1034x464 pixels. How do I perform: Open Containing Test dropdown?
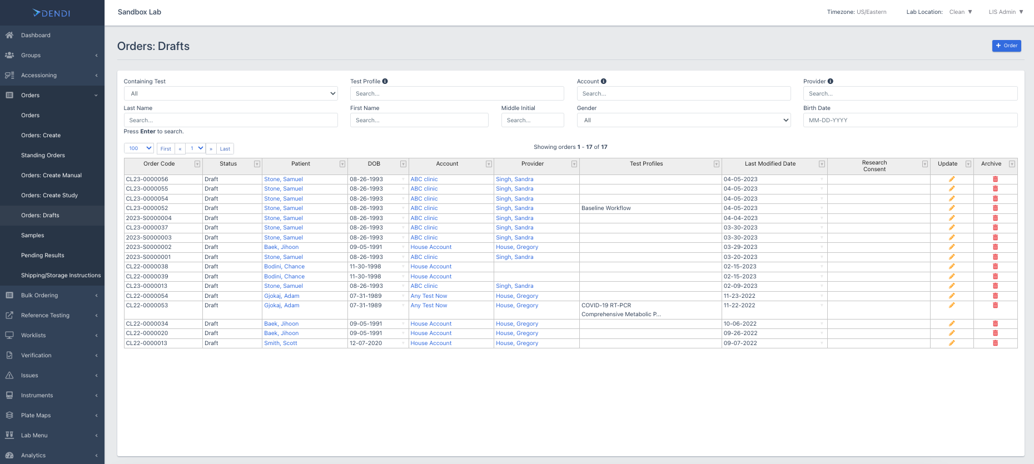[x=231, y=93]
